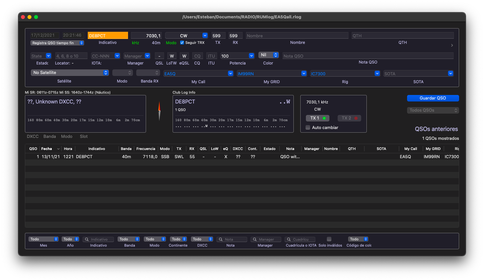Click the search icon in Indicativo filter
The image size is (484, 280).
point(87,239)
